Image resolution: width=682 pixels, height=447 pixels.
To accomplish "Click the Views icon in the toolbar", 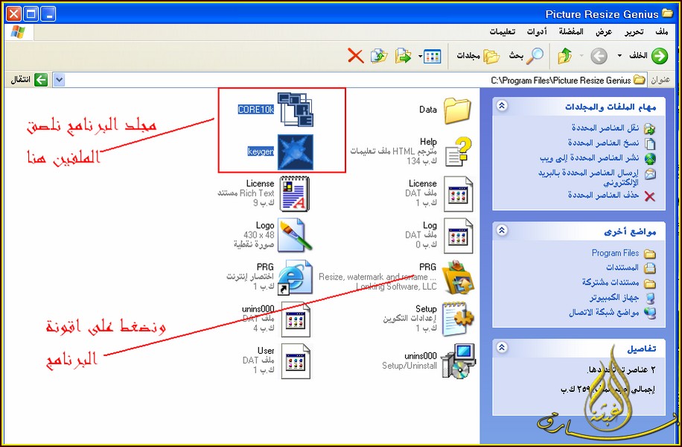I will (x=433, y=56).
